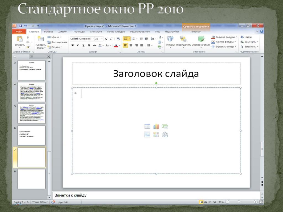
Task: Open the Calibri font name dropdown
Action: (93, 39)
